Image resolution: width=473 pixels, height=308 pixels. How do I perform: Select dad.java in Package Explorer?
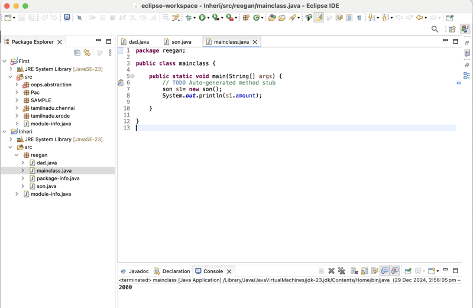47,163
